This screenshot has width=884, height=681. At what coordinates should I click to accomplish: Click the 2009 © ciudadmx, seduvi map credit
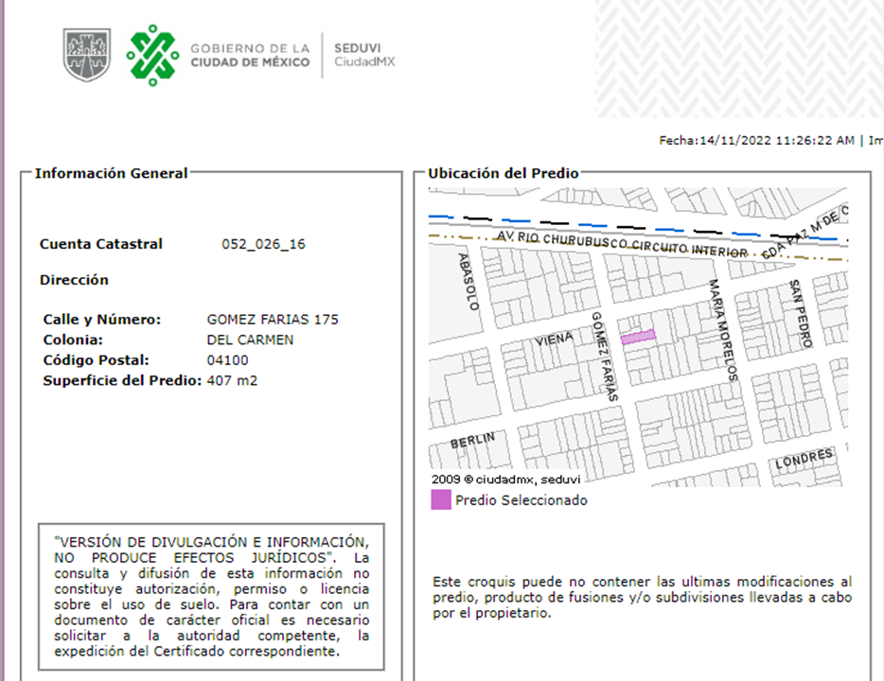click(x=505, y=480)
